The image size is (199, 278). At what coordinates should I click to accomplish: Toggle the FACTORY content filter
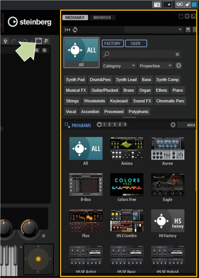pyautogui.click(x=113, y=43)
